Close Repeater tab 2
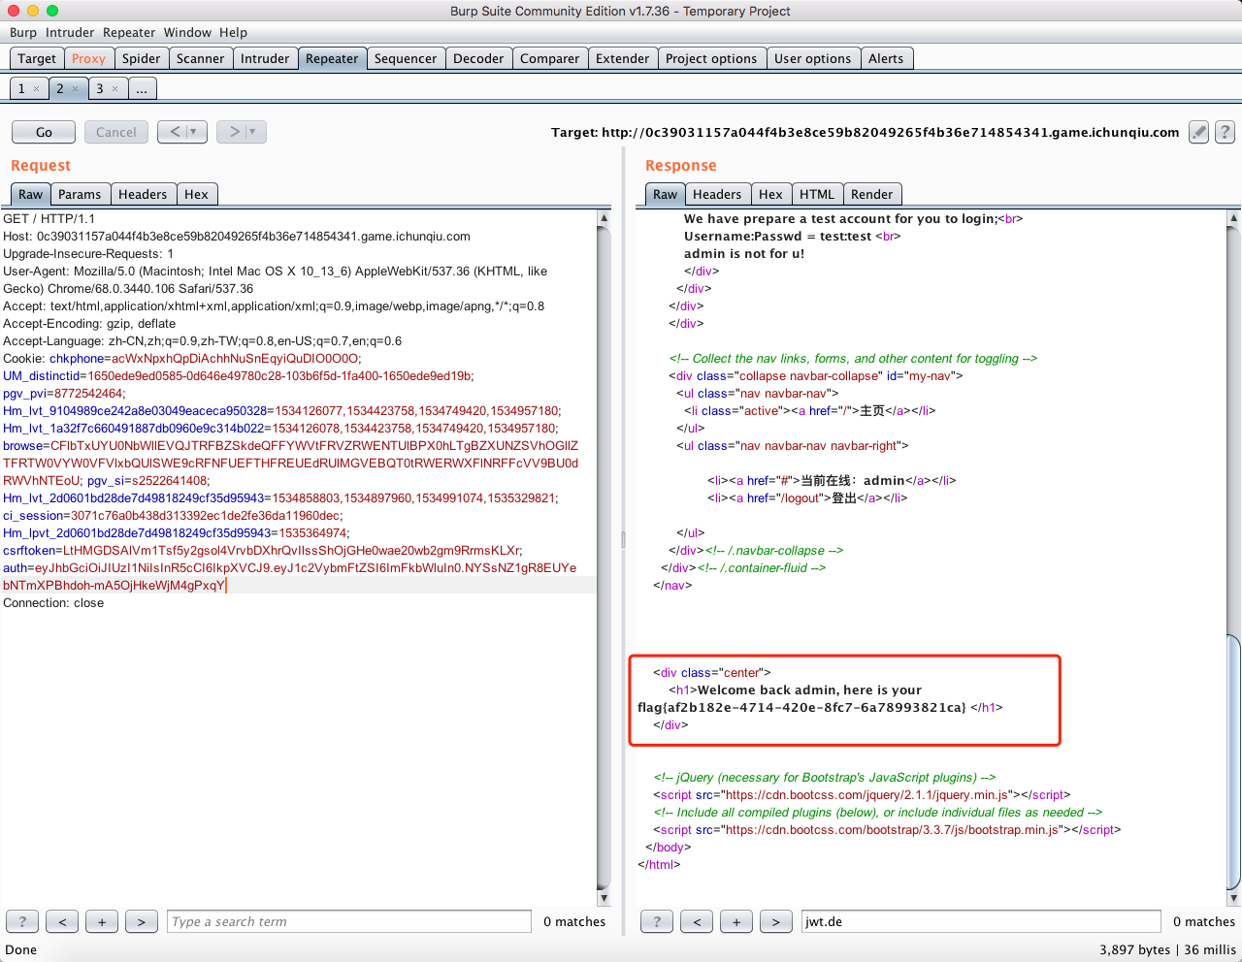Viewport: 1242px width, 962px height. tap(76, 88)
